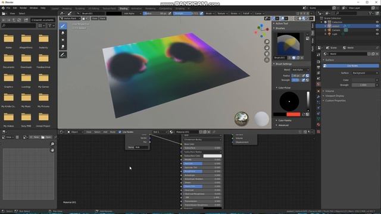Click zoom icon in image editor
This screenshot has height=214, width=381.
(x=52, y=144)
